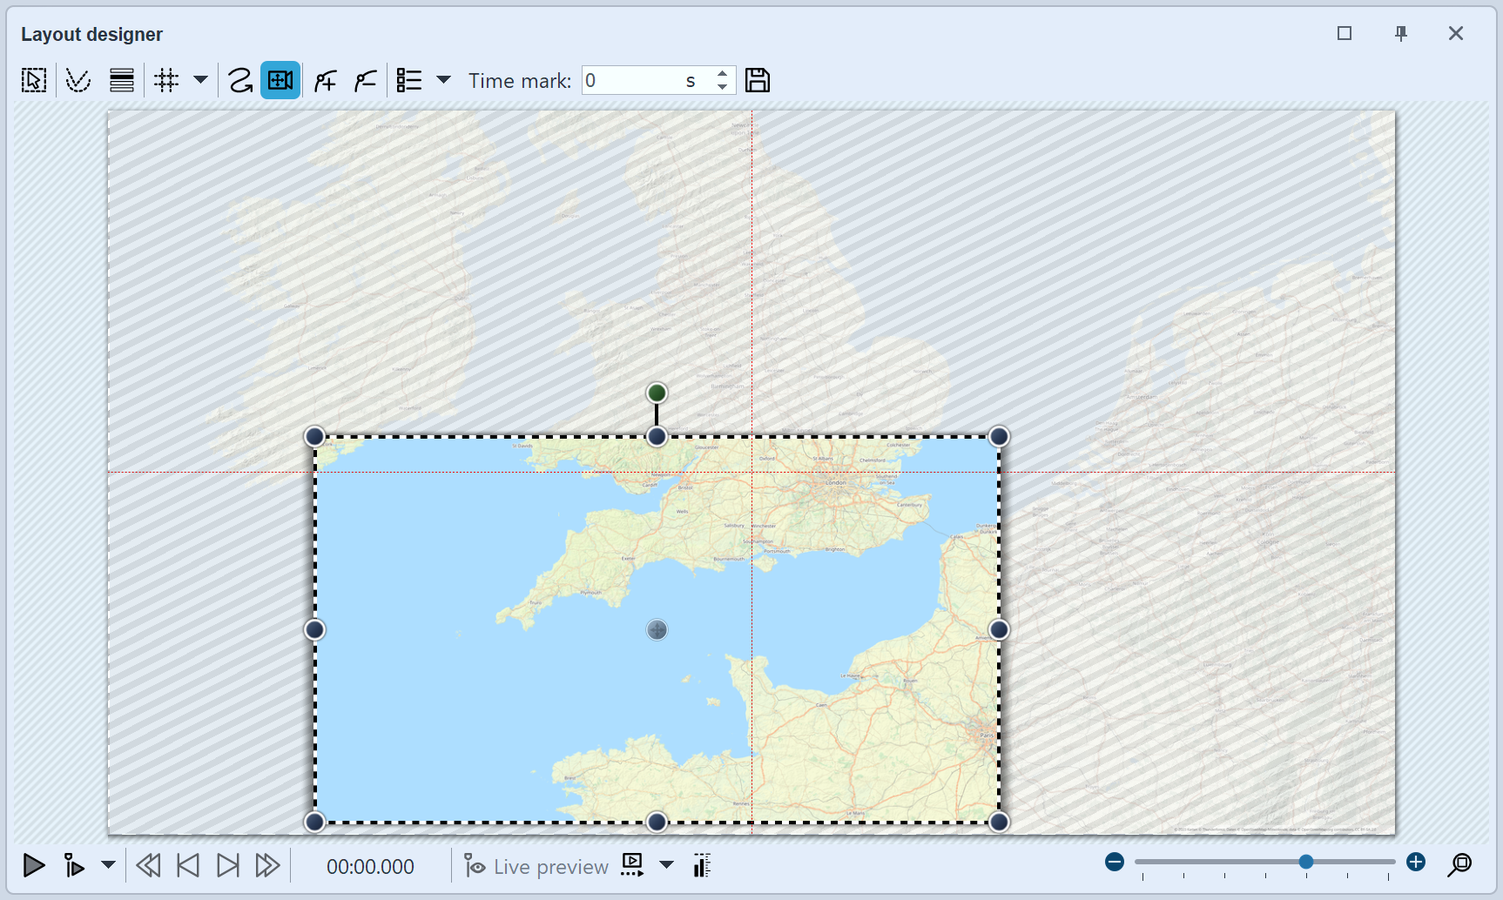Open the grid options dropdown
Image resolution: width=1503 pixels, height=900 pixels.
[x=201, y=79]
